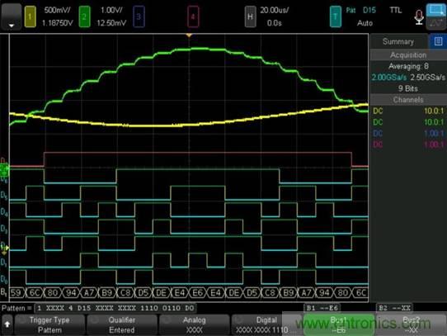Choose the highlighted Bus1 softkey
This screenshot has width=447, height=336.
click(x=338, y=324)
